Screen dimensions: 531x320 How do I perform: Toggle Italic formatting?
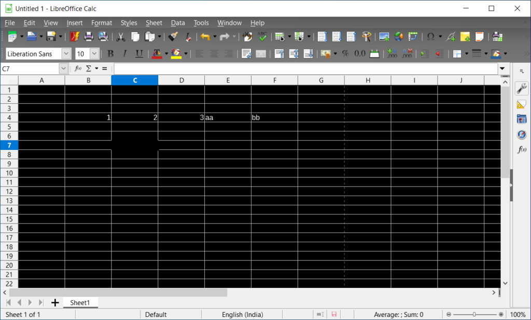coord(124,53)
